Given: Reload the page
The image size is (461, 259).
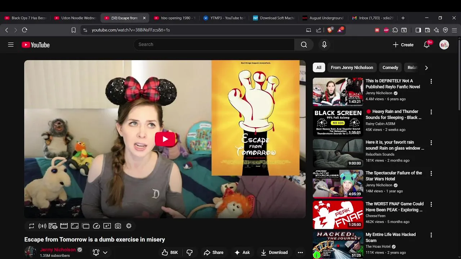Looking at the screenshot, I should (24, 30).
